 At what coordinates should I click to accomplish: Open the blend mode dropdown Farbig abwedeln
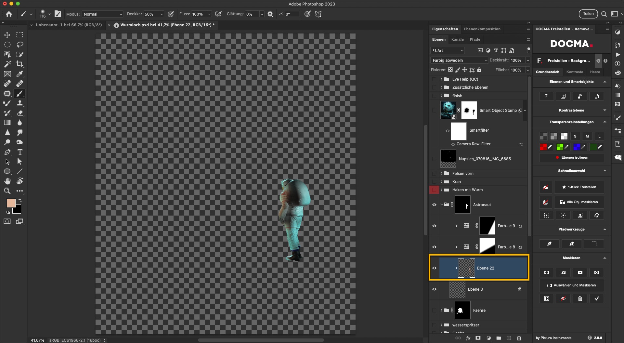click(x=460, y=60)
